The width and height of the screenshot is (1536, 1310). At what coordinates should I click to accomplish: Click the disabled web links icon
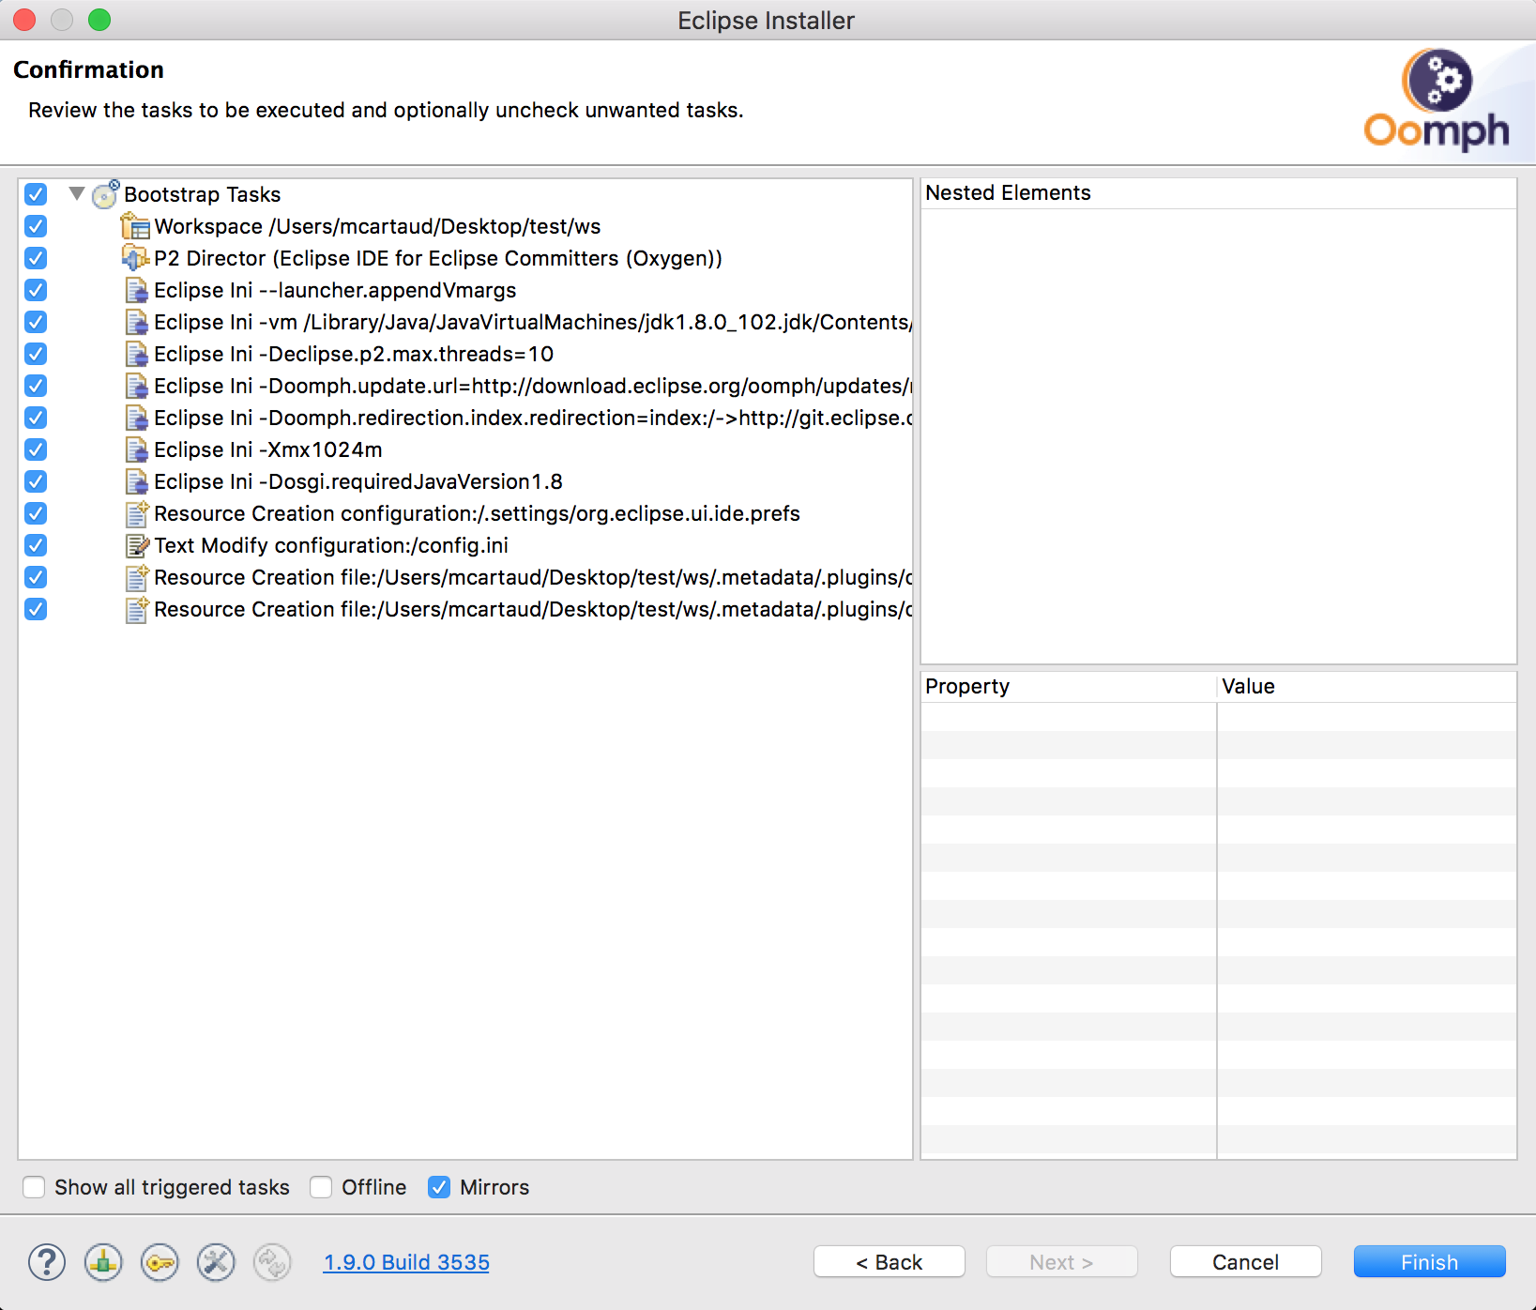272,1262
